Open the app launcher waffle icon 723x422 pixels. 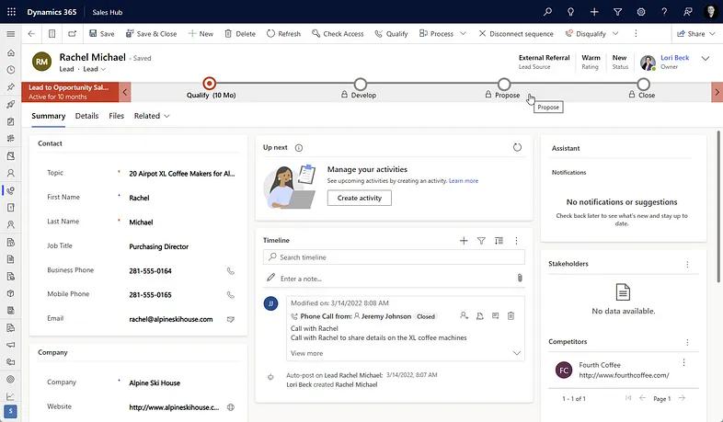tap(12, 12)
